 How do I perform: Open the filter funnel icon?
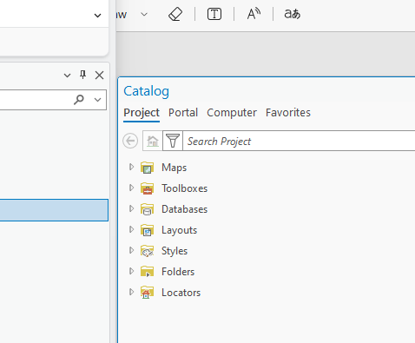173,141
